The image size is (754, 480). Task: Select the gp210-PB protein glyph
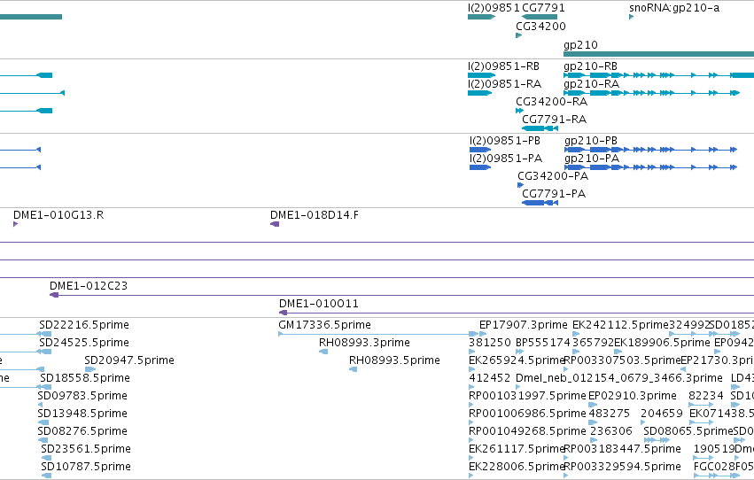(650, 150)
